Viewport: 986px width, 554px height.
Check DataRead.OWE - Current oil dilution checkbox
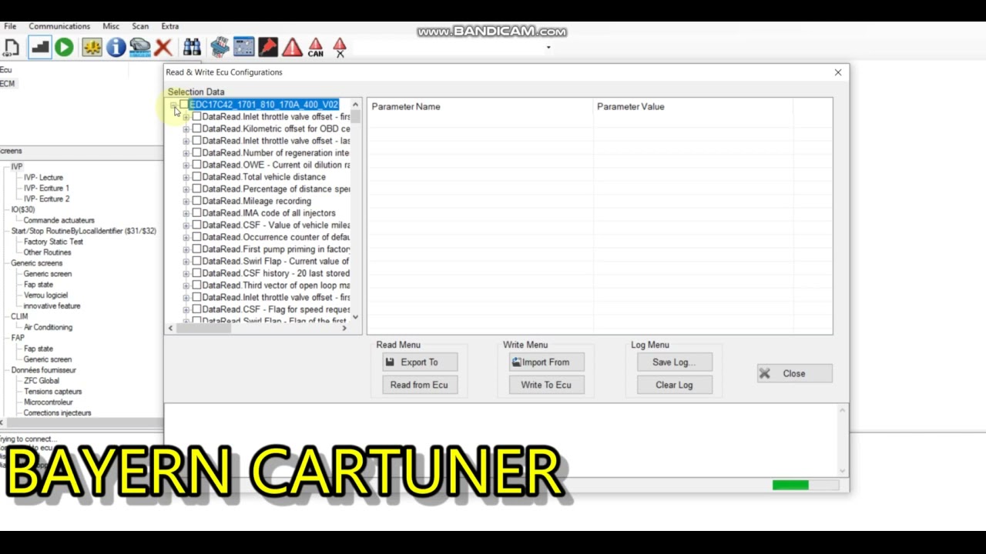[196, 165]
